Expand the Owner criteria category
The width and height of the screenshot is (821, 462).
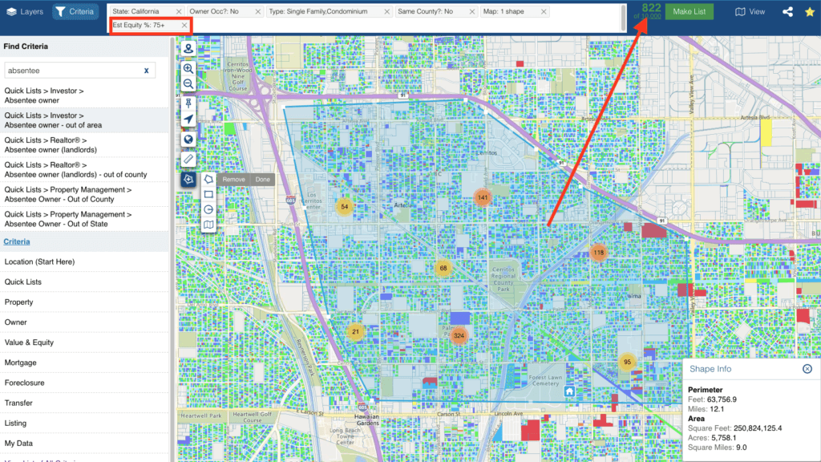click(x=84, y=322)
